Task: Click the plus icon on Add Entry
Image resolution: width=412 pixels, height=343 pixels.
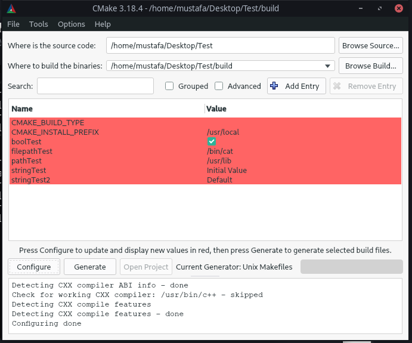Action: point(274,86)
